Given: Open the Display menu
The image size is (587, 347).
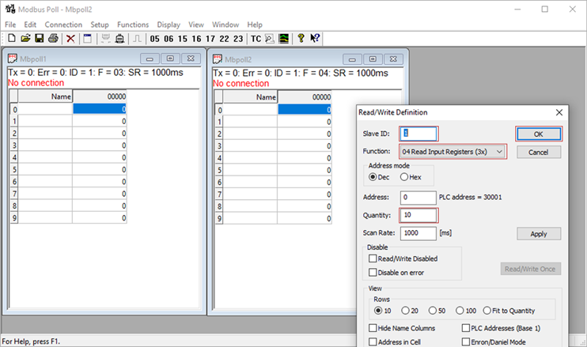Looking at the screenshot, I should click(169, 25).
